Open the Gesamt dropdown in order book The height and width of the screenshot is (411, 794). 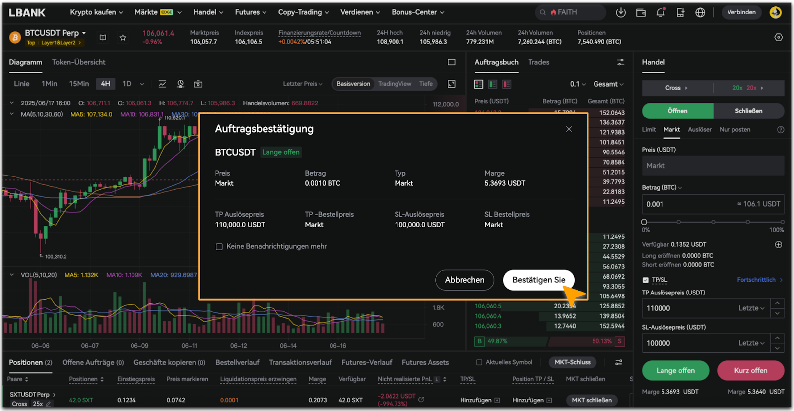[x=608, y=84]
